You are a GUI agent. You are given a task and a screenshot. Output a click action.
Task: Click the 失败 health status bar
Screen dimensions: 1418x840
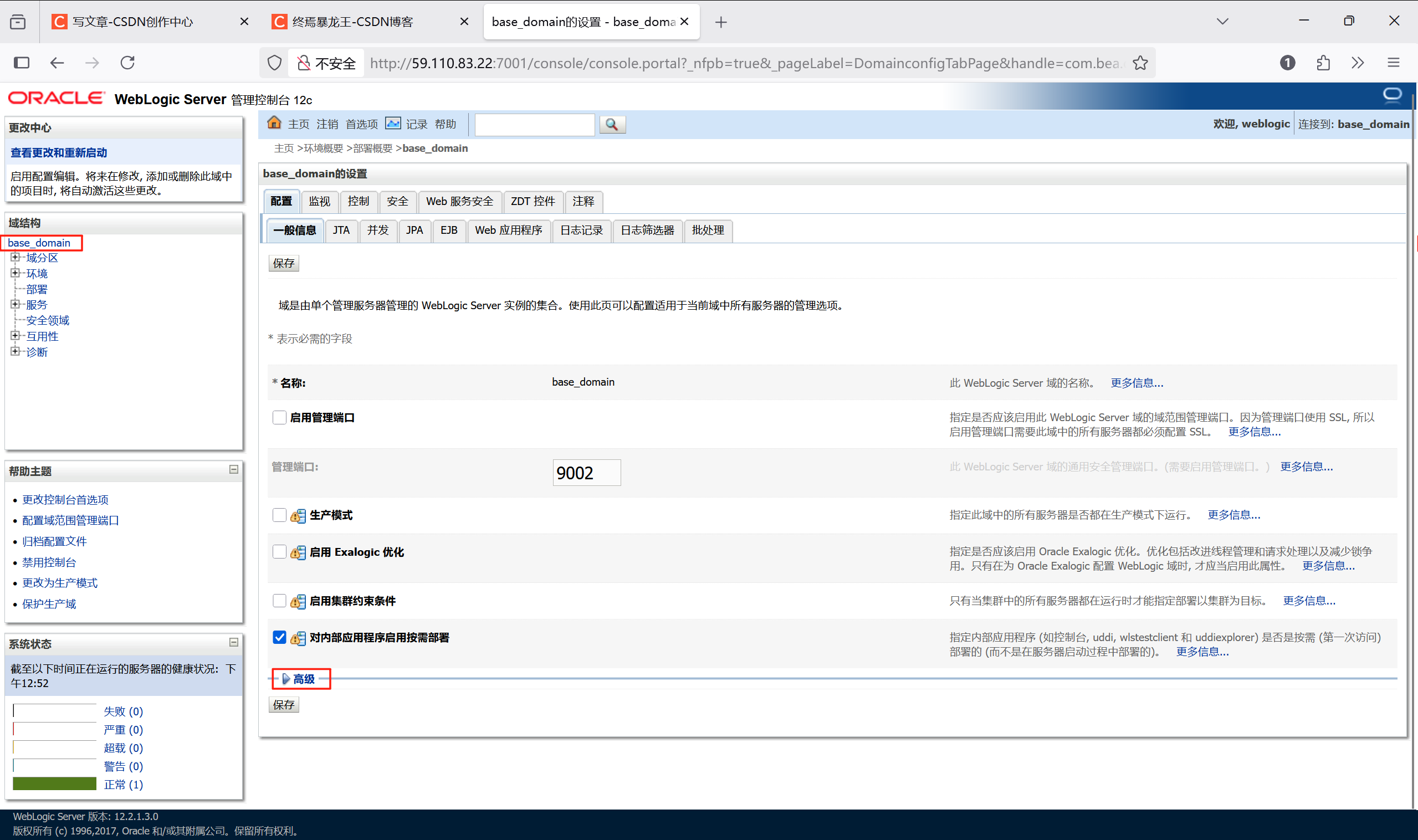54,711
